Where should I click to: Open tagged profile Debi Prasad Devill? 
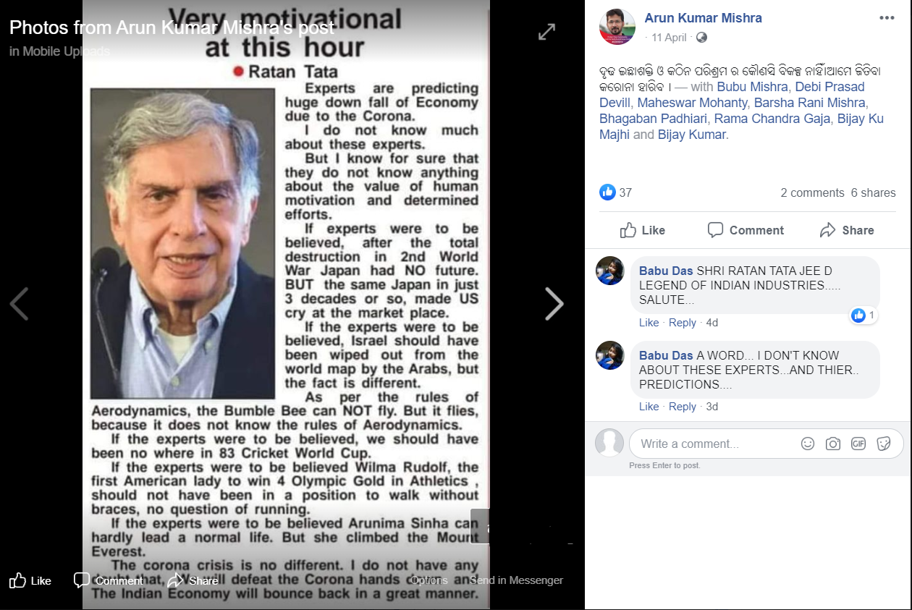tap(732, 95)
